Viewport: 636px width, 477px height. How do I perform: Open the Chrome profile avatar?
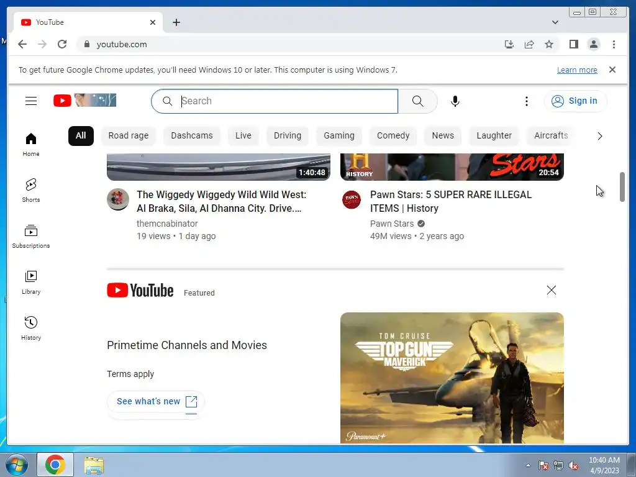coord(593,44)
